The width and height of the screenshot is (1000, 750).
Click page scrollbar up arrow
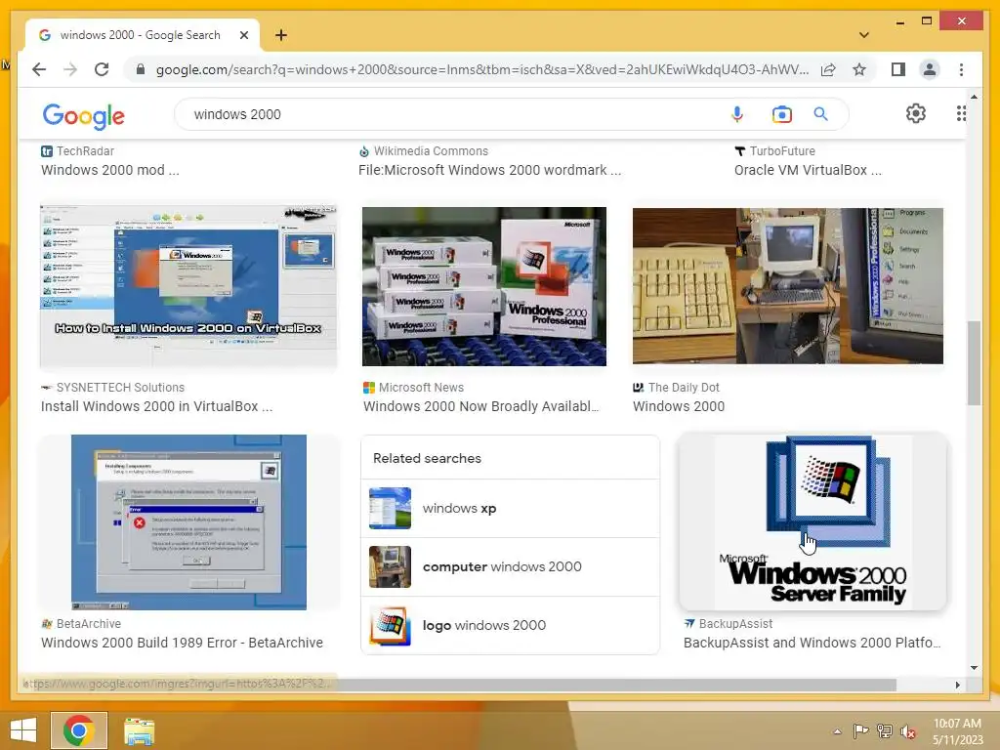tap(974, 97)
